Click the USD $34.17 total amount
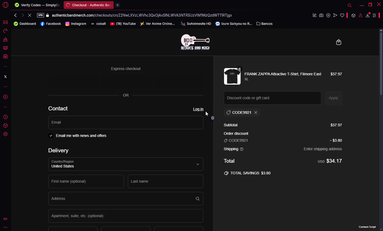This screenshot has height=231, width=383. coord(330,161)
